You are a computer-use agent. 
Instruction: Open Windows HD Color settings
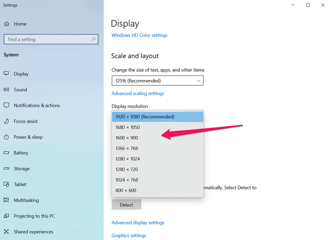coord(139,35)
